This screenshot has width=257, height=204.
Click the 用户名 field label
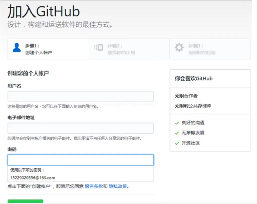click(14, 86)
